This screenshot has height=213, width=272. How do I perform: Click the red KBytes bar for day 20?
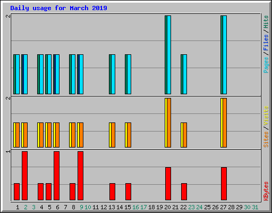point(168,184)
